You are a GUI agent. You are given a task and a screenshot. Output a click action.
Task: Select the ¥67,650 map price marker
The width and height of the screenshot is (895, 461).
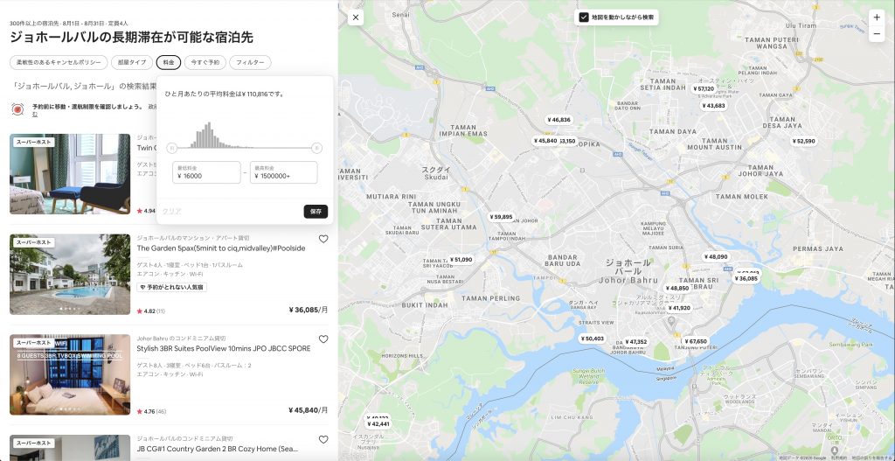695,342
